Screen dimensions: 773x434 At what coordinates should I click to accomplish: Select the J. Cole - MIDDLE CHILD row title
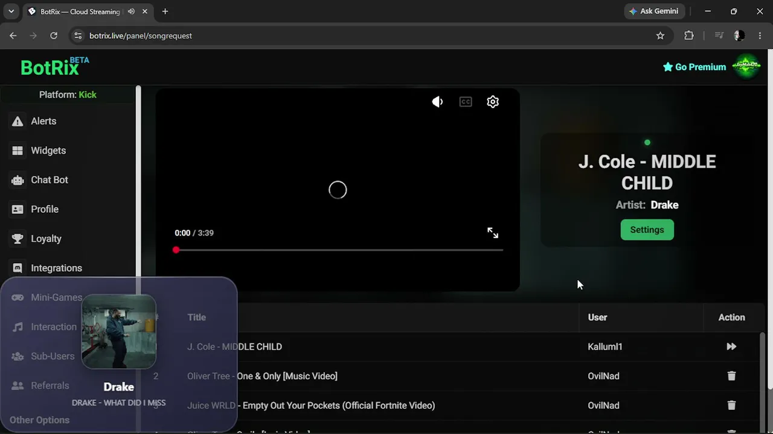click(234, 347)
